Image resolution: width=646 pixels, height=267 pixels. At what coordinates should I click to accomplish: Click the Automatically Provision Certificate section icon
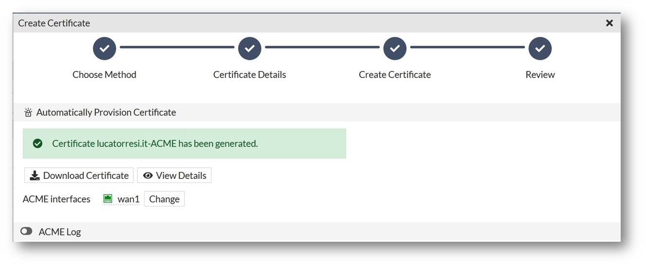[x=28, y=112]
